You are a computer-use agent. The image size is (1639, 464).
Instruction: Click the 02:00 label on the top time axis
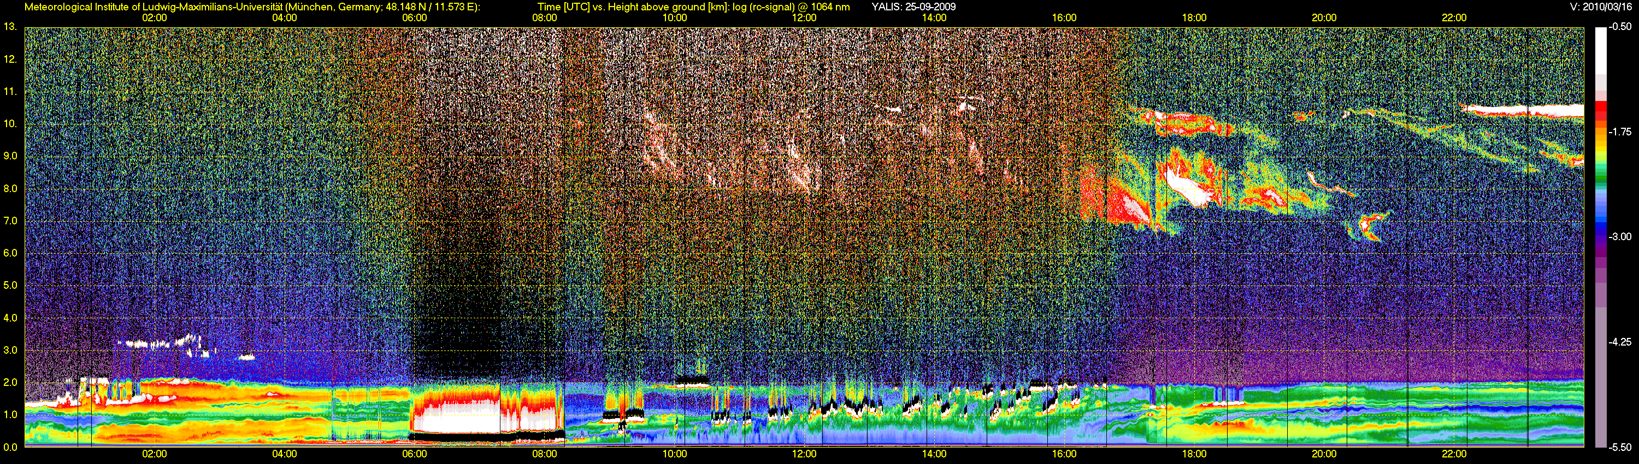click(x=155, y=18)
